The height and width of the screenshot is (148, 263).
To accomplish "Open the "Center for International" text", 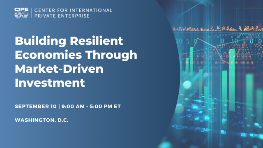I will click(x=73, y=10).
